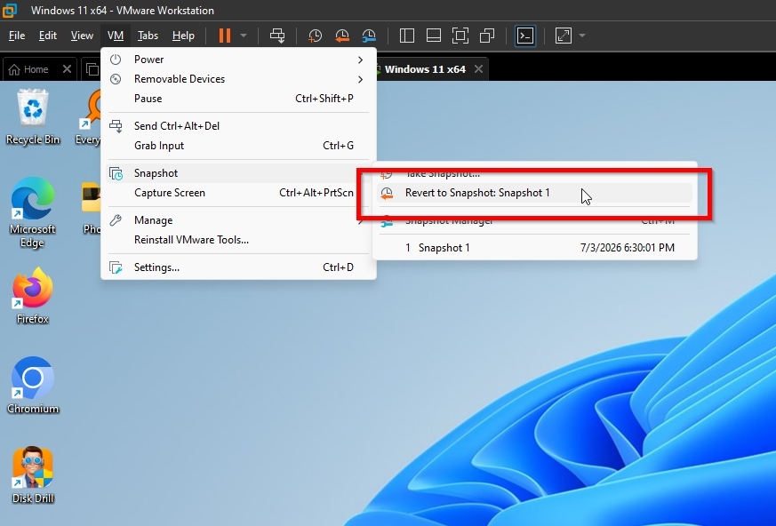
Task: Select the Firefox desktop shortcut
Action: tap(33, 295)
